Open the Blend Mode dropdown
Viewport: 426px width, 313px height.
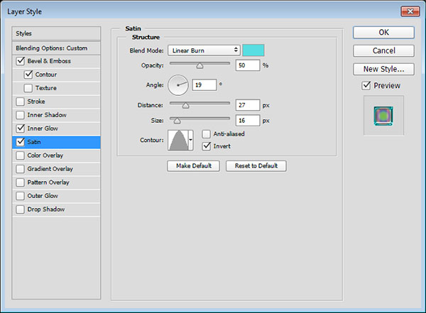coord(204,50)
